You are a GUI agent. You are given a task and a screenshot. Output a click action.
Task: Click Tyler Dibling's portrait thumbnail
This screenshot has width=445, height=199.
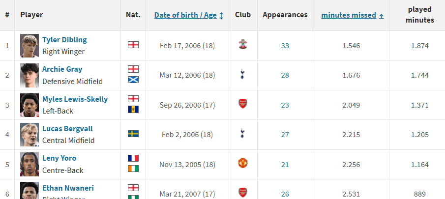pos(30,46)
